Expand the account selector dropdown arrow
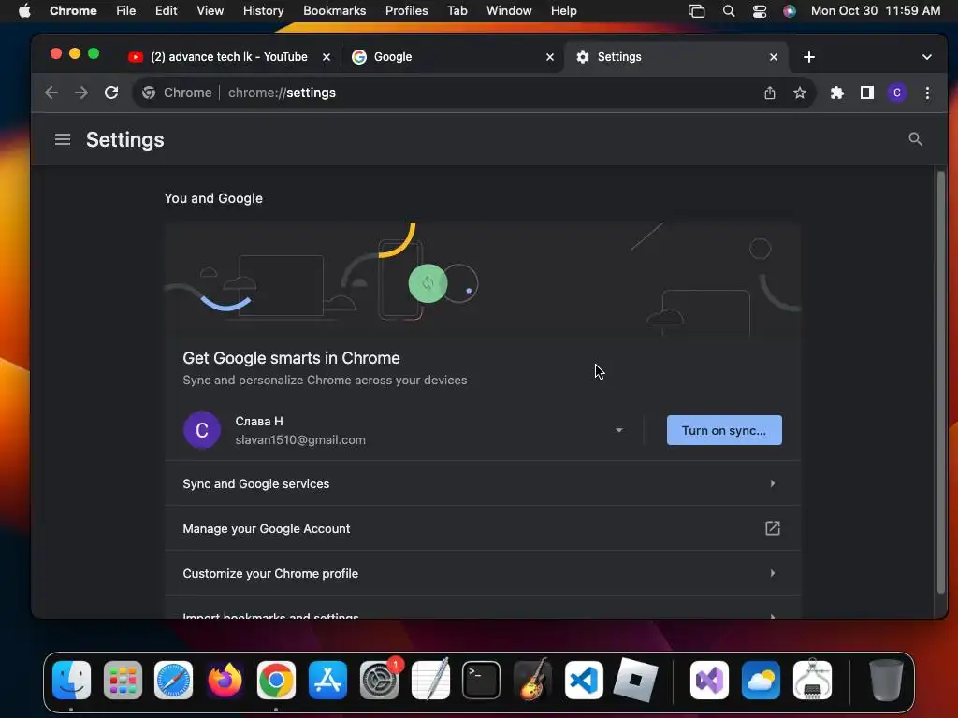 (x=619, y=430)
